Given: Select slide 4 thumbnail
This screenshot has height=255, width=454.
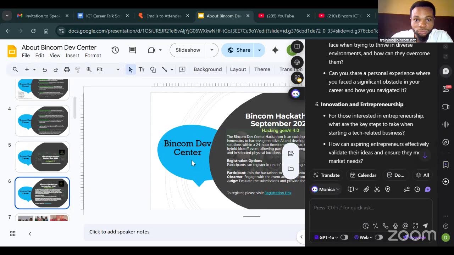Looking at the screenshot, I should 42,121.
